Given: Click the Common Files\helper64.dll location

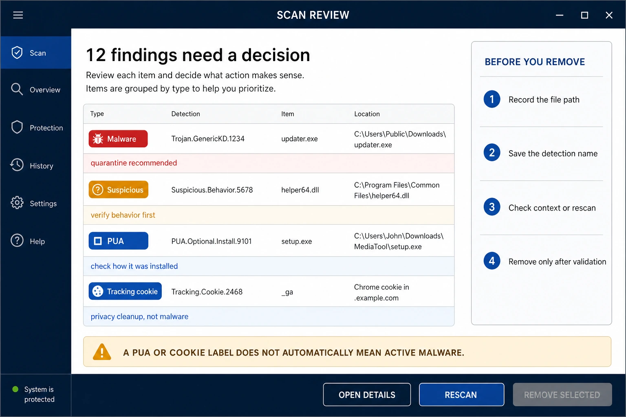Looking at the screenshot, I should click(x=397, y=190).
